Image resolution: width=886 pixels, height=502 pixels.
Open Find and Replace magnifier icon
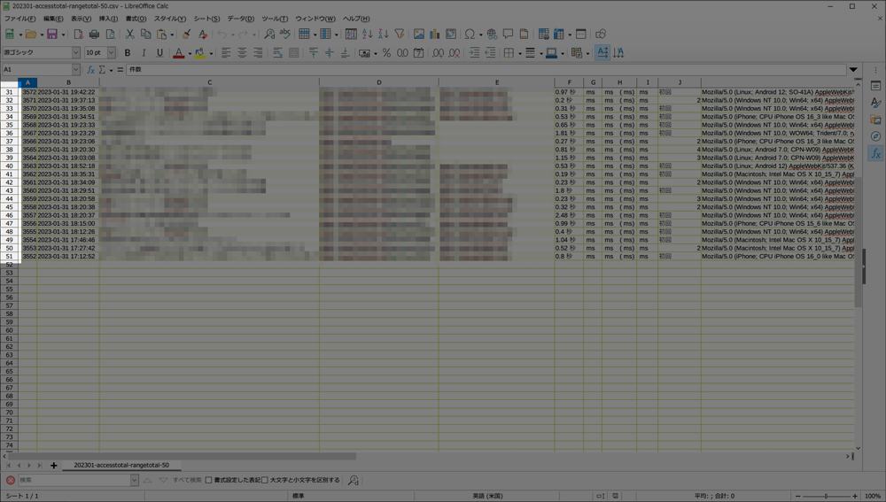(269, 35)
